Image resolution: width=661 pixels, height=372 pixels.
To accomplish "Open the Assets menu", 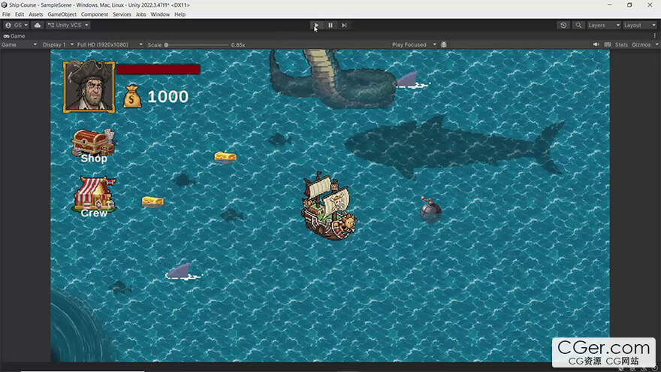I will 36,14.
